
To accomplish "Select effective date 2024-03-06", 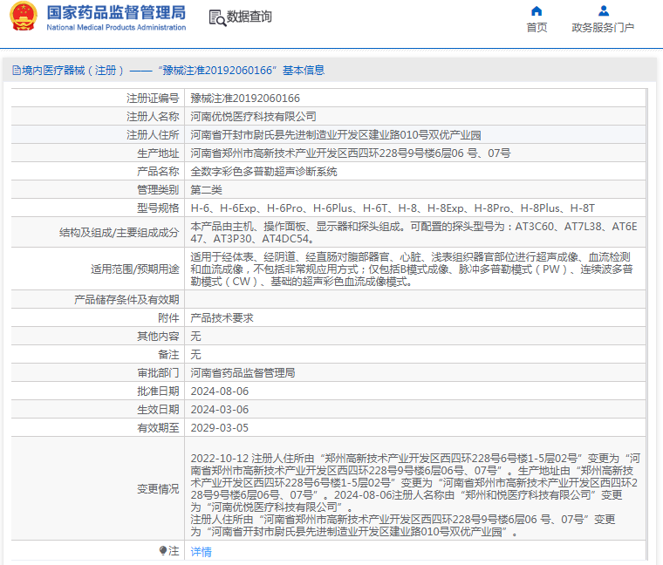I will click(x=220, y=410).
